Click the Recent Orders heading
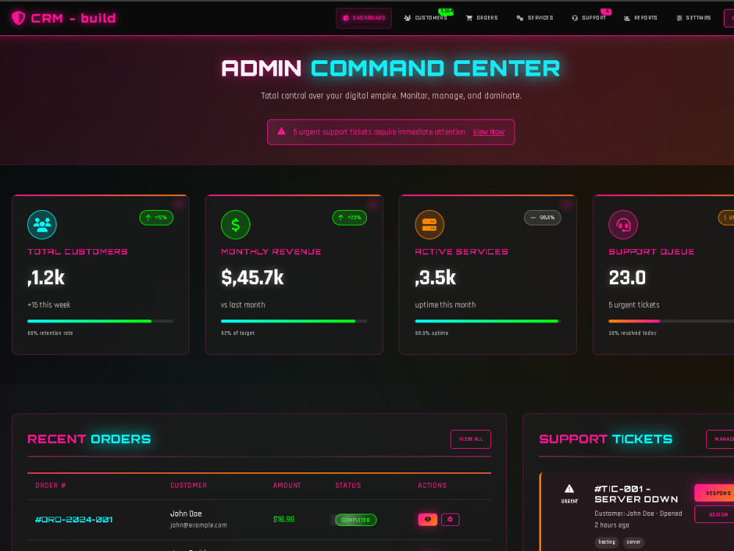This screenshot has height=551, width=734. 89,439
